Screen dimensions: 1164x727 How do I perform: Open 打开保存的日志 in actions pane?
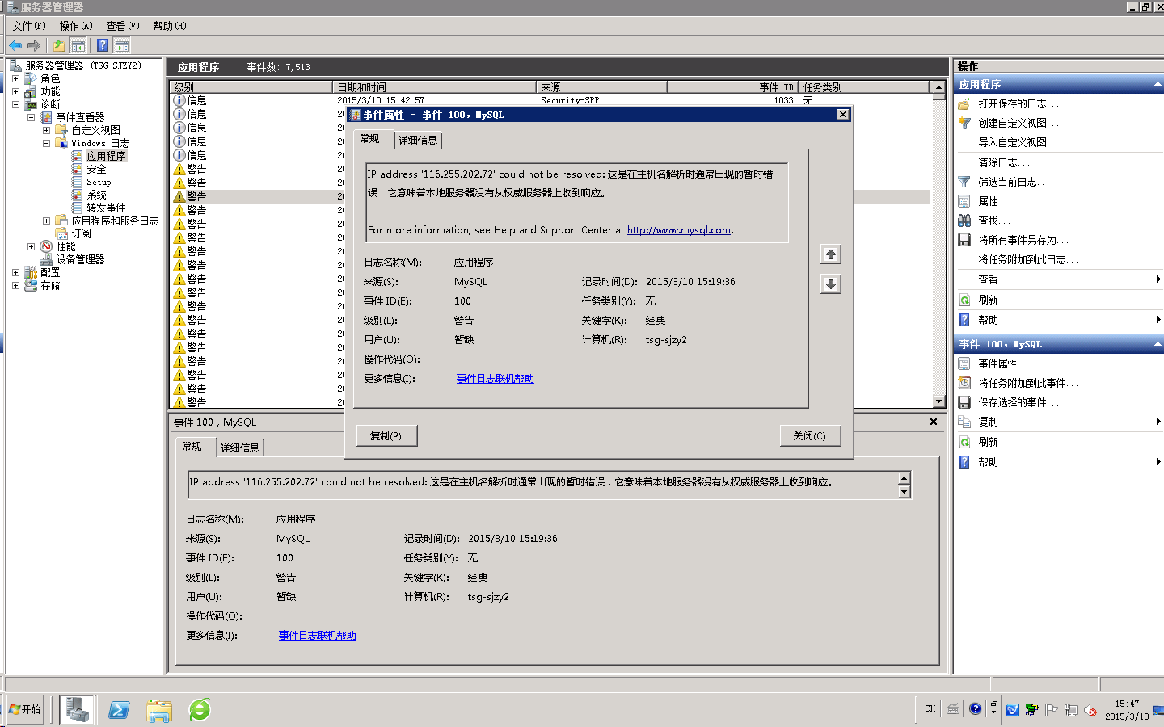tap(1018, 103)
